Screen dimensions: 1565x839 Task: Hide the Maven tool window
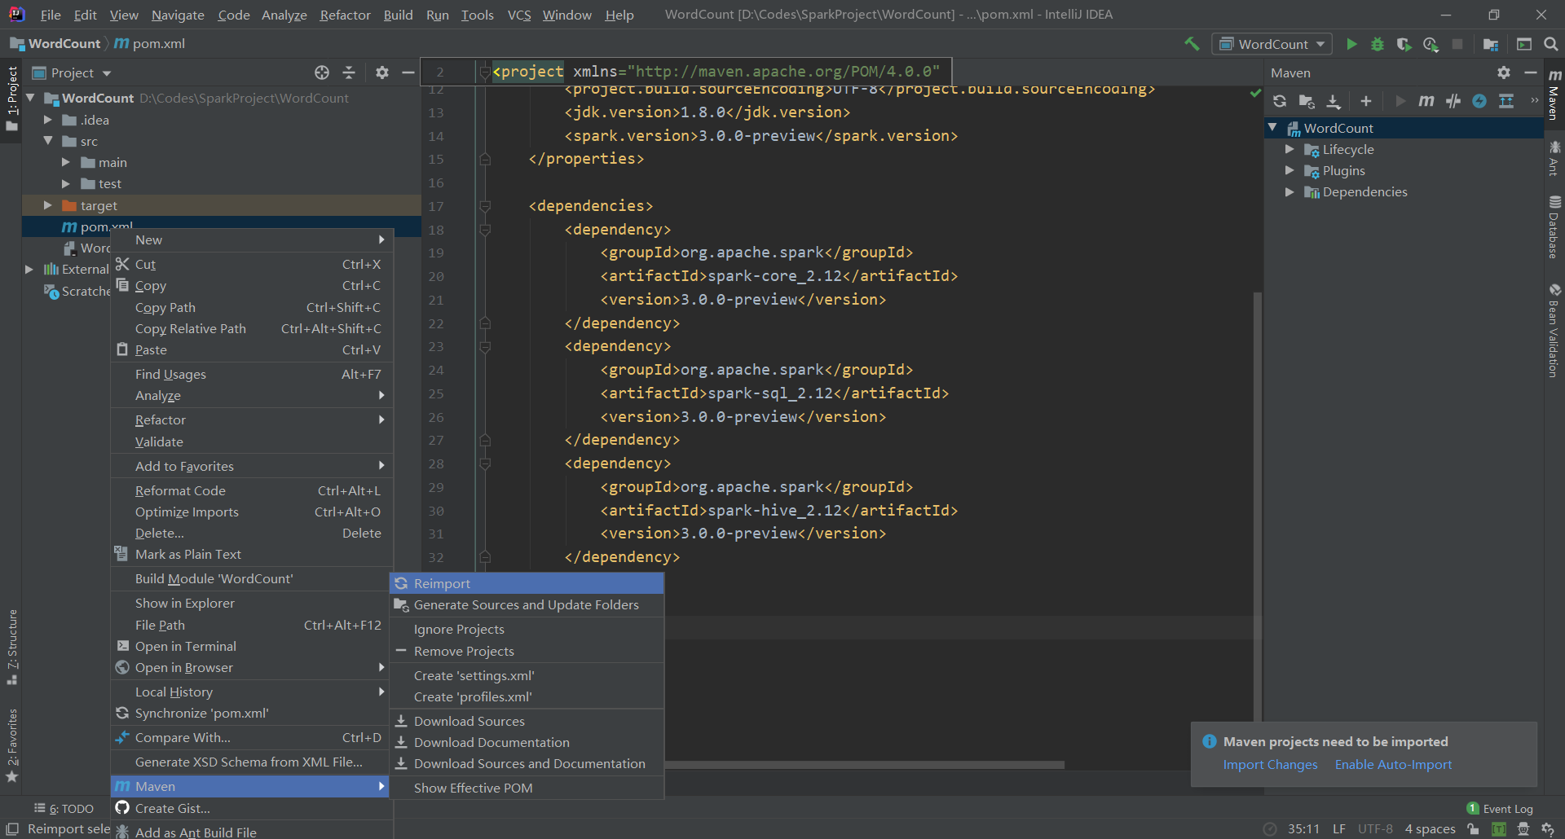pyautogui.click(x=1531, y=72)
